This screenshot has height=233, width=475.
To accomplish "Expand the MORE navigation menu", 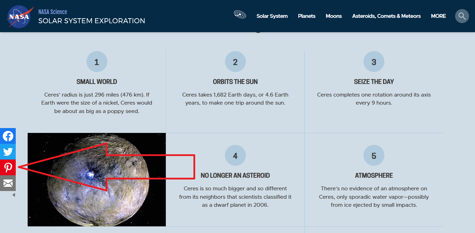I will [x=438, y=16].
